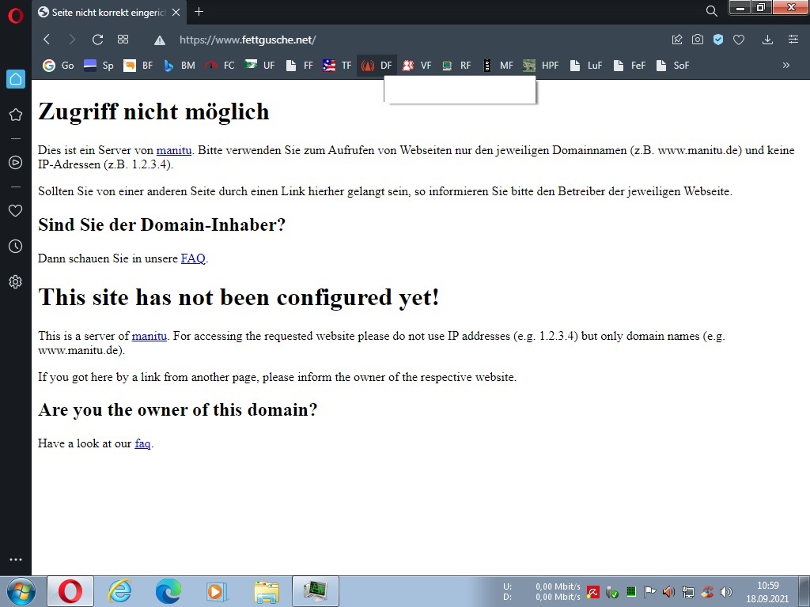Screen dimensions: 810x607
Task: Open the Opera main menu logo
Action: pos(15,14)
